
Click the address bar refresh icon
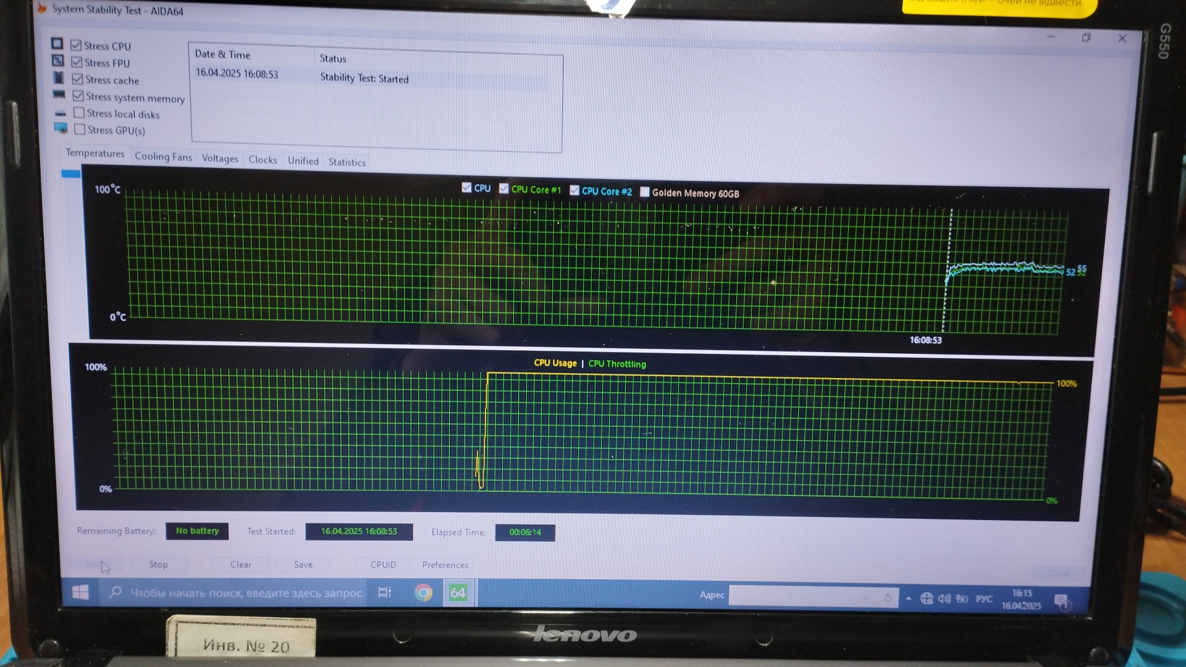[x=888, y=597]
